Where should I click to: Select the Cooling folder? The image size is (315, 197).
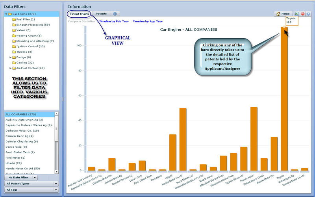point(25,63)
